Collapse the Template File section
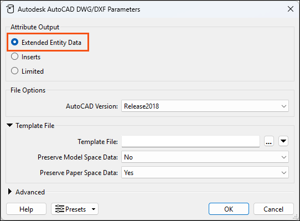Image resolution: width=300 pixels, height=221 pixels. 10,125
